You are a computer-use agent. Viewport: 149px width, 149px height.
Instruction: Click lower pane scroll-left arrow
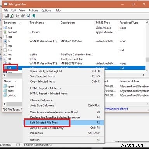tap(4, 104)
